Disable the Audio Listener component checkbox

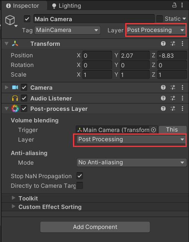[24, 98]
